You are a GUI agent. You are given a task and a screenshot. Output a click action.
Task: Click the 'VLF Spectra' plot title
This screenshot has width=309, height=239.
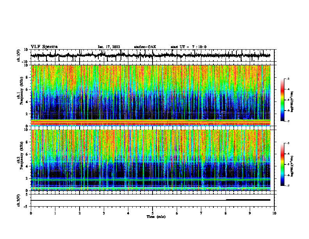pos(44,47)
